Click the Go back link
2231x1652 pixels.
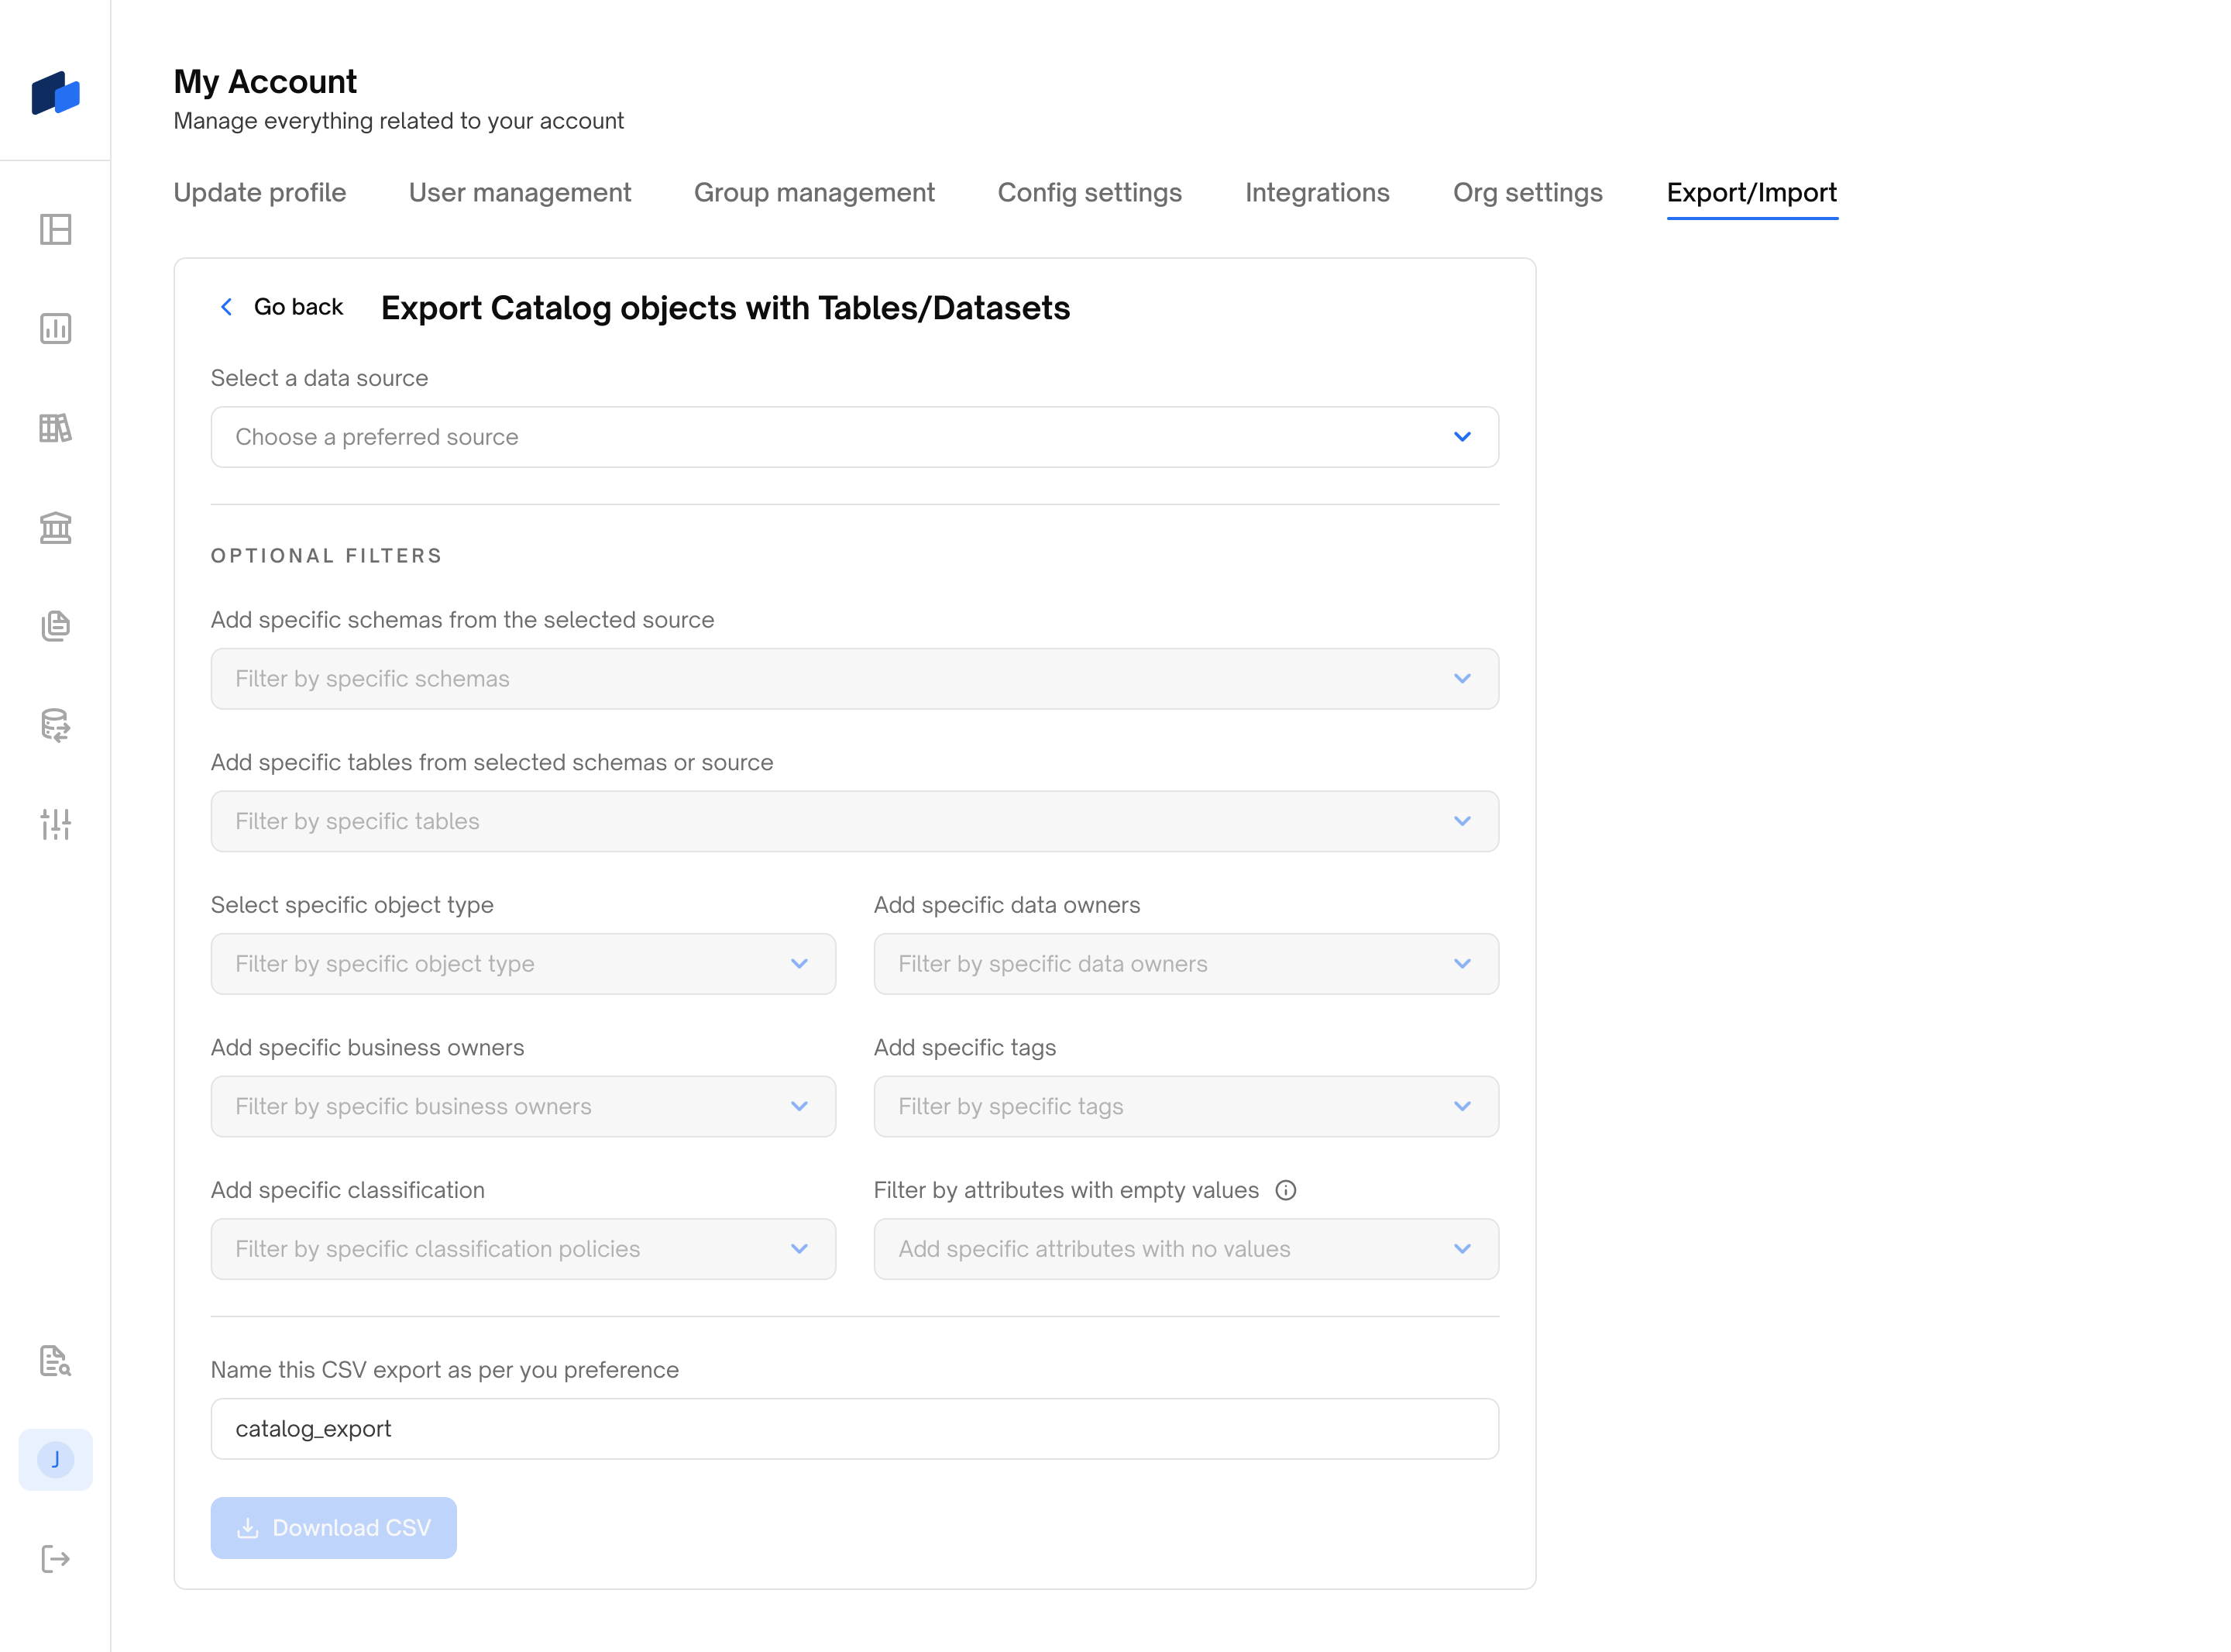click(x=282, y=307)
